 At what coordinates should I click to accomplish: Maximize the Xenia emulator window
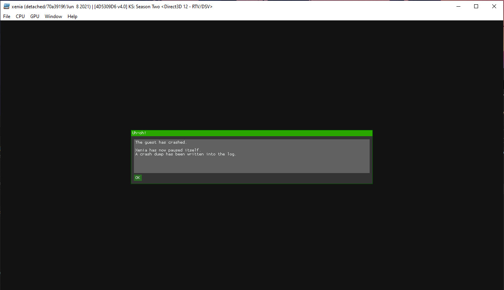[x=476, y=6]
